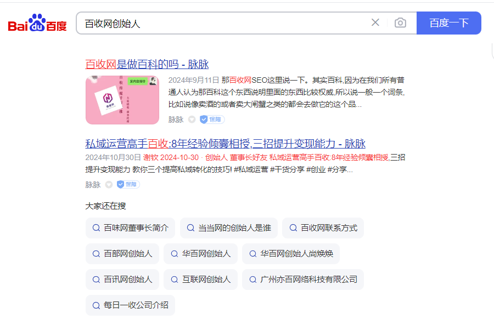Viewport: 494px width, 319px height.
Task: Click the first result snippet text 那百收网SEO这里说一下
Action: coord(265,80)
